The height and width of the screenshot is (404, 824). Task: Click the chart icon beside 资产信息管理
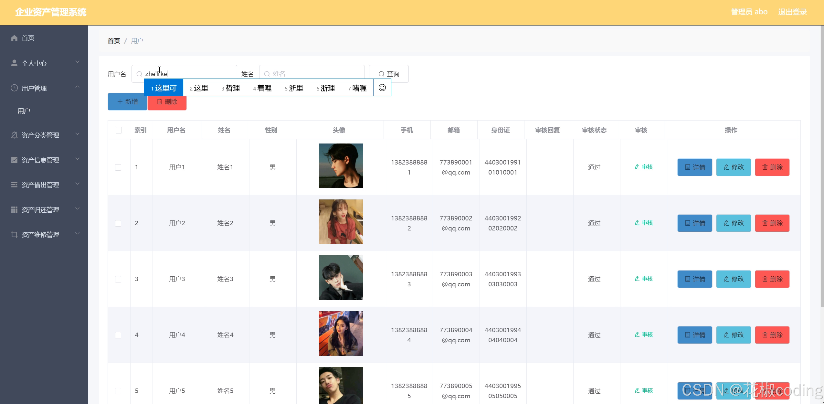point(14,160)
